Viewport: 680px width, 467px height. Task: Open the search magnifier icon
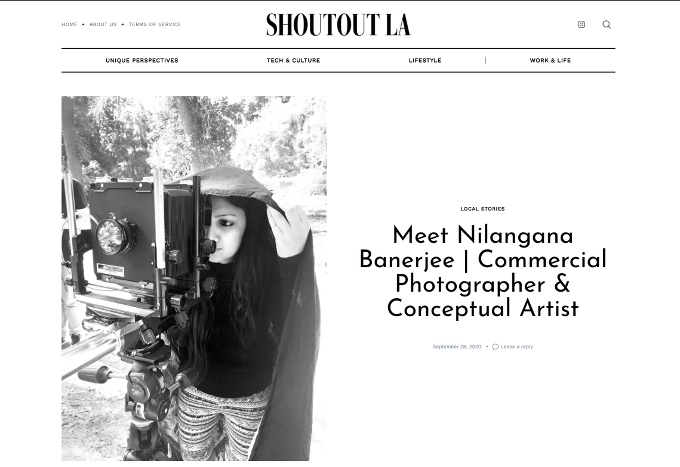(607, 24)
